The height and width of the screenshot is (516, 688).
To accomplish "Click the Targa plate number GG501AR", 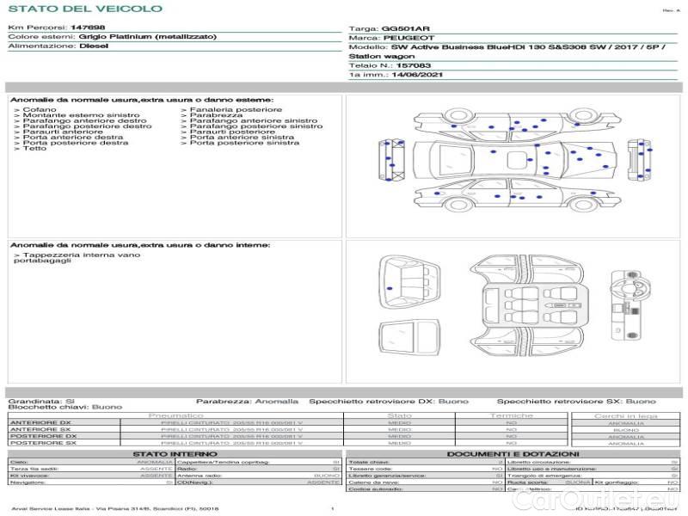I will coord(405,28).
